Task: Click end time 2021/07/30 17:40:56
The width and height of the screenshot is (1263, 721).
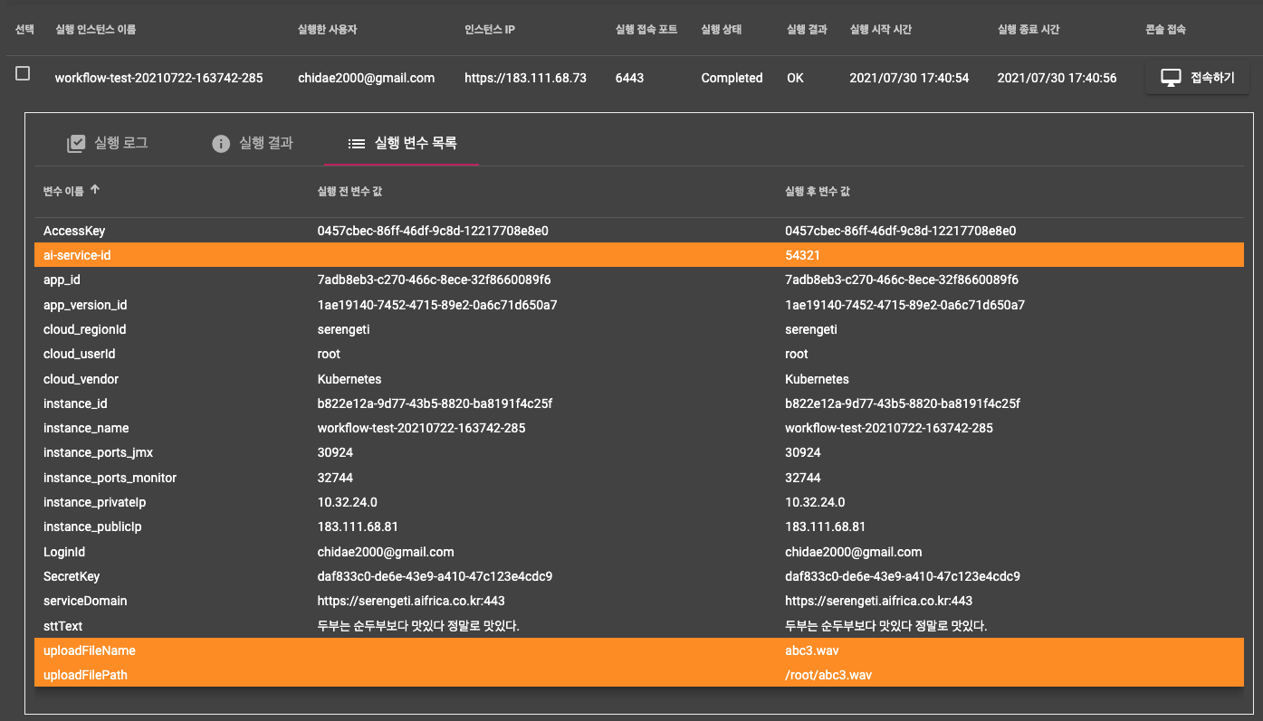Action: tap(1057, 78)
